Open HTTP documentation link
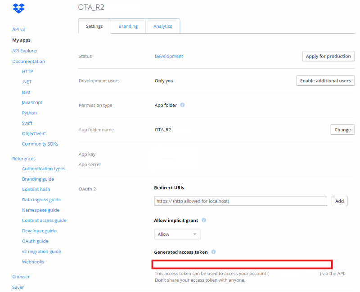Screen dimensions: 360x292 27,71
